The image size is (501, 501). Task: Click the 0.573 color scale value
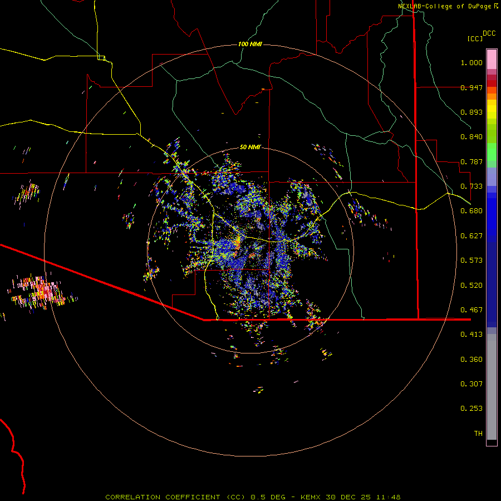471,261
